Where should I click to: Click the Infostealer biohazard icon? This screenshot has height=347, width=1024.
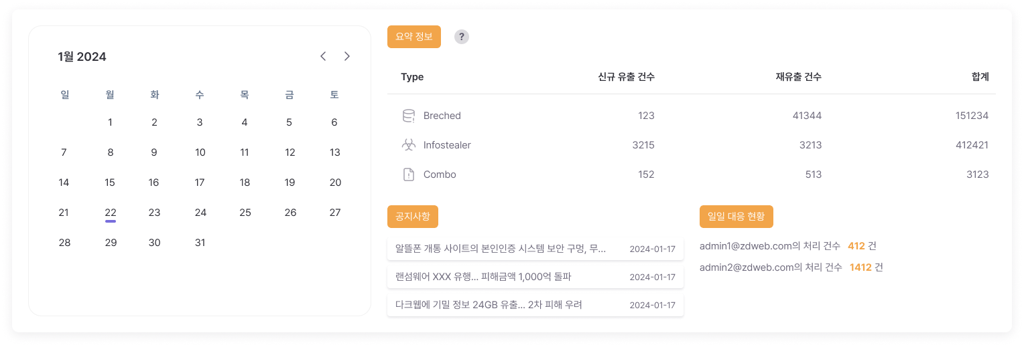point(408,145)
